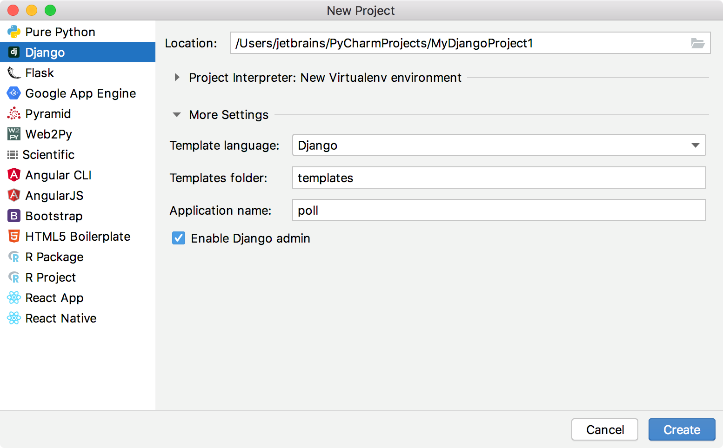The image size is (723, 448).
Task: Select the Flask project type icon
Action: pos(13,72)
